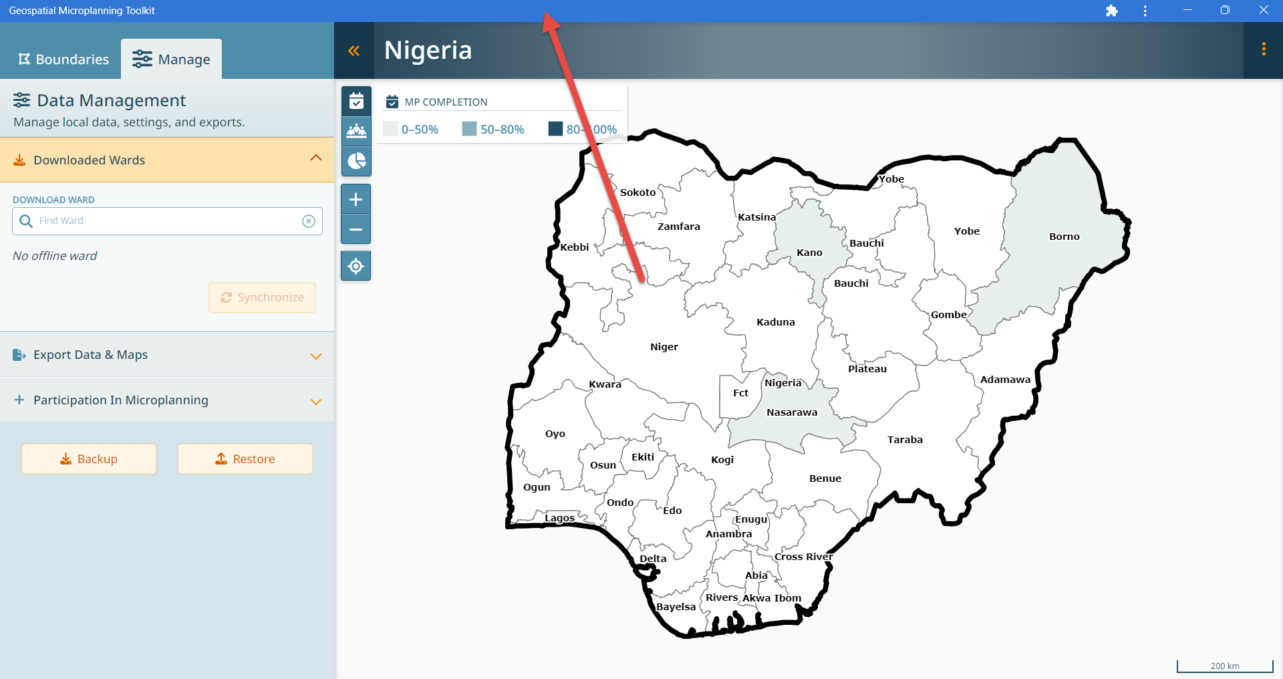Viewport: 1283px width, 679px height.
Task: Expand Export Data & Maps section
Action: 167,355
